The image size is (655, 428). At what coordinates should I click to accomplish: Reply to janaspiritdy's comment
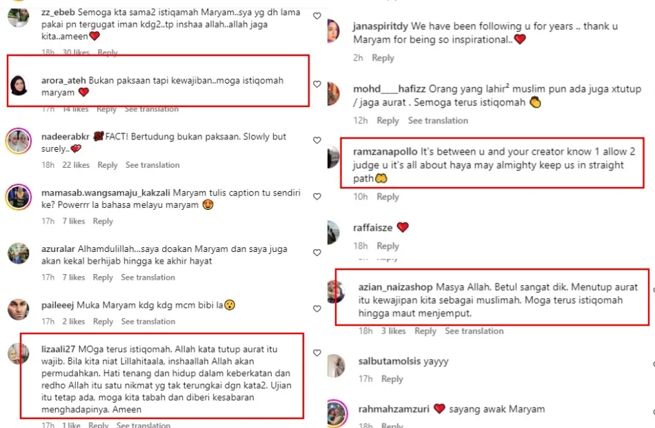click(383, 58)
